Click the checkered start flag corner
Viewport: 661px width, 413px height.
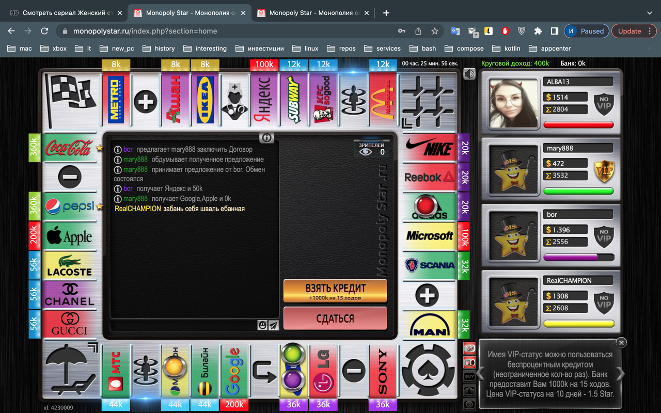click(x=70, y=100)
